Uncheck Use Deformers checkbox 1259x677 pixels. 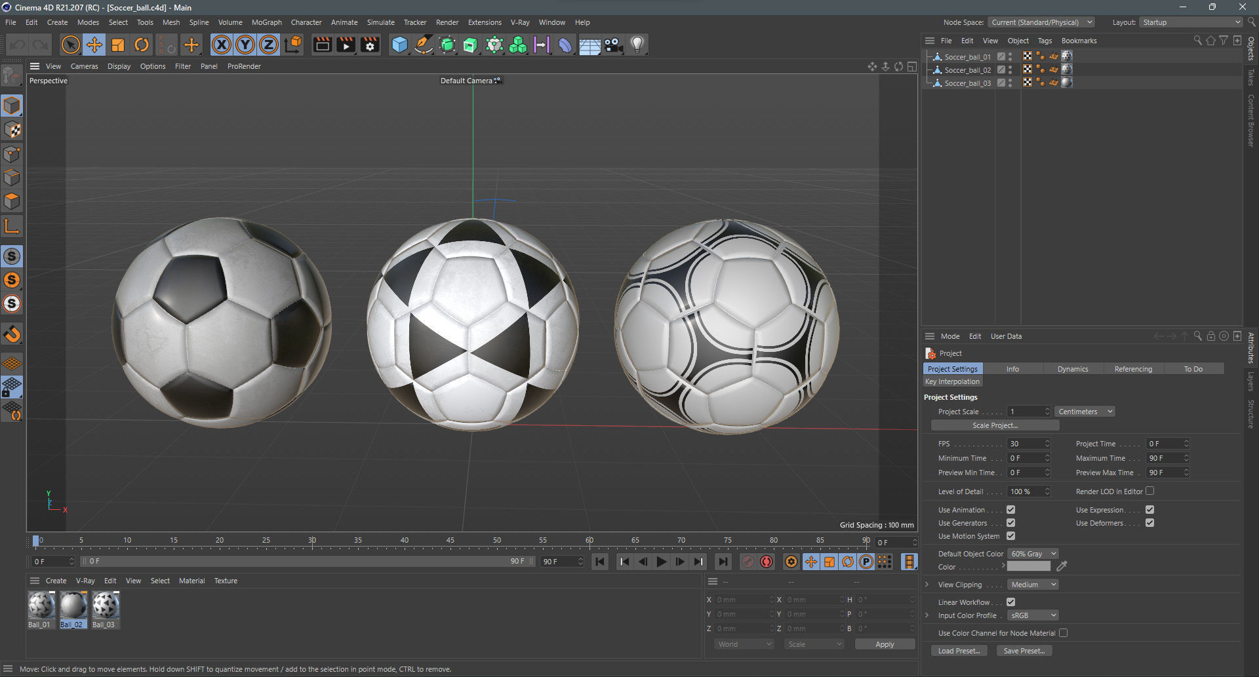[x=1149, y=523]
